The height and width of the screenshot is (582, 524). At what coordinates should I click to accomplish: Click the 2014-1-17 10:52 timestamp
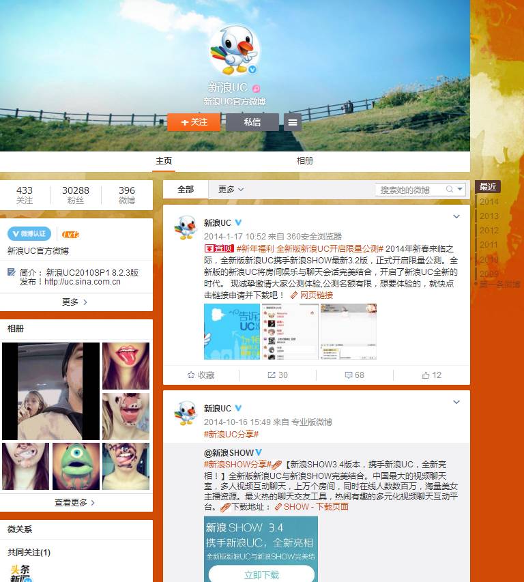tap(235, 237)
